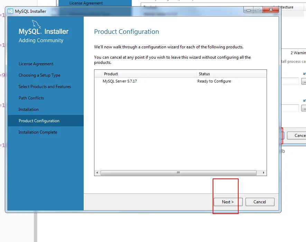The image size is (306, 242).
Task: Select the Installation Complete step
Action: pos(38,132)
